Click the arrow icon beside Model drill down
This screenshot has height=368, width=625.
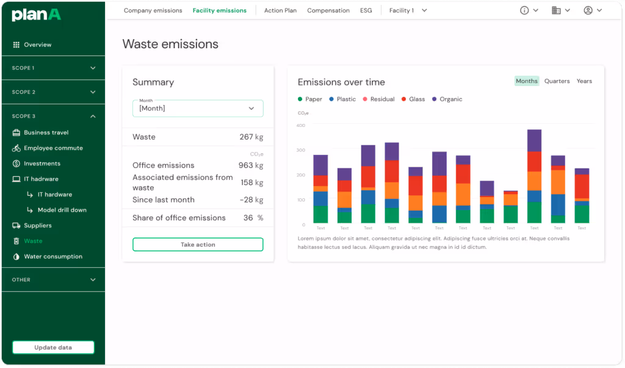[30, 210]
